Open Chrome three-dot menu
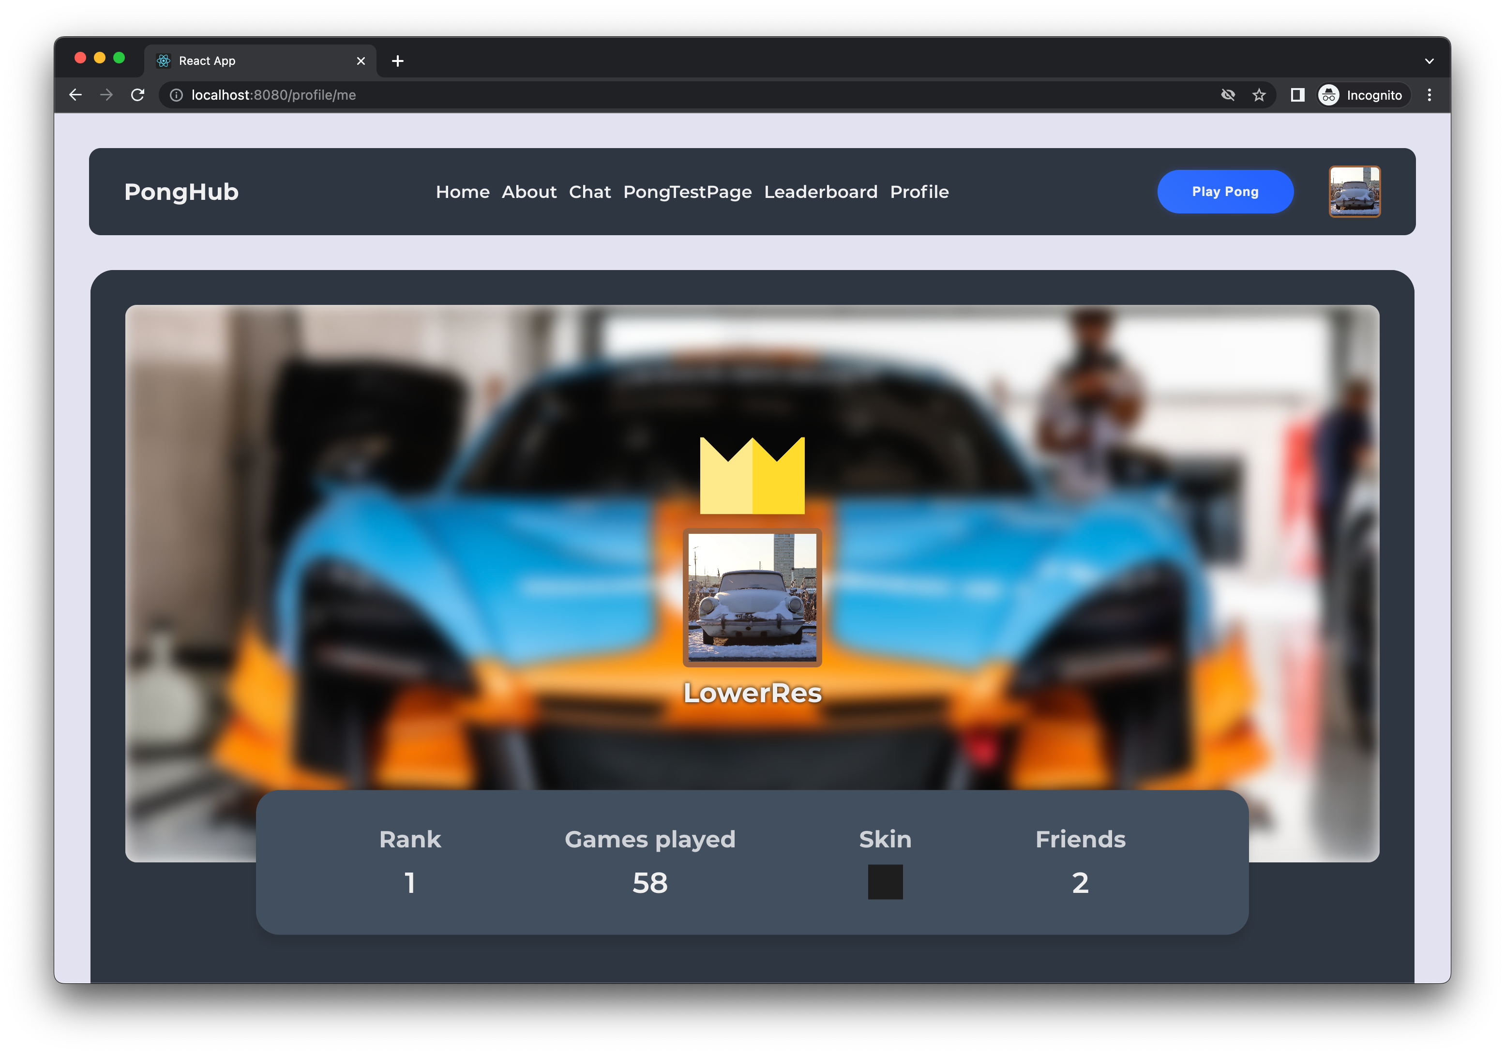Viewport: 1505px width, 1055px height. (x=1429, y=95)
